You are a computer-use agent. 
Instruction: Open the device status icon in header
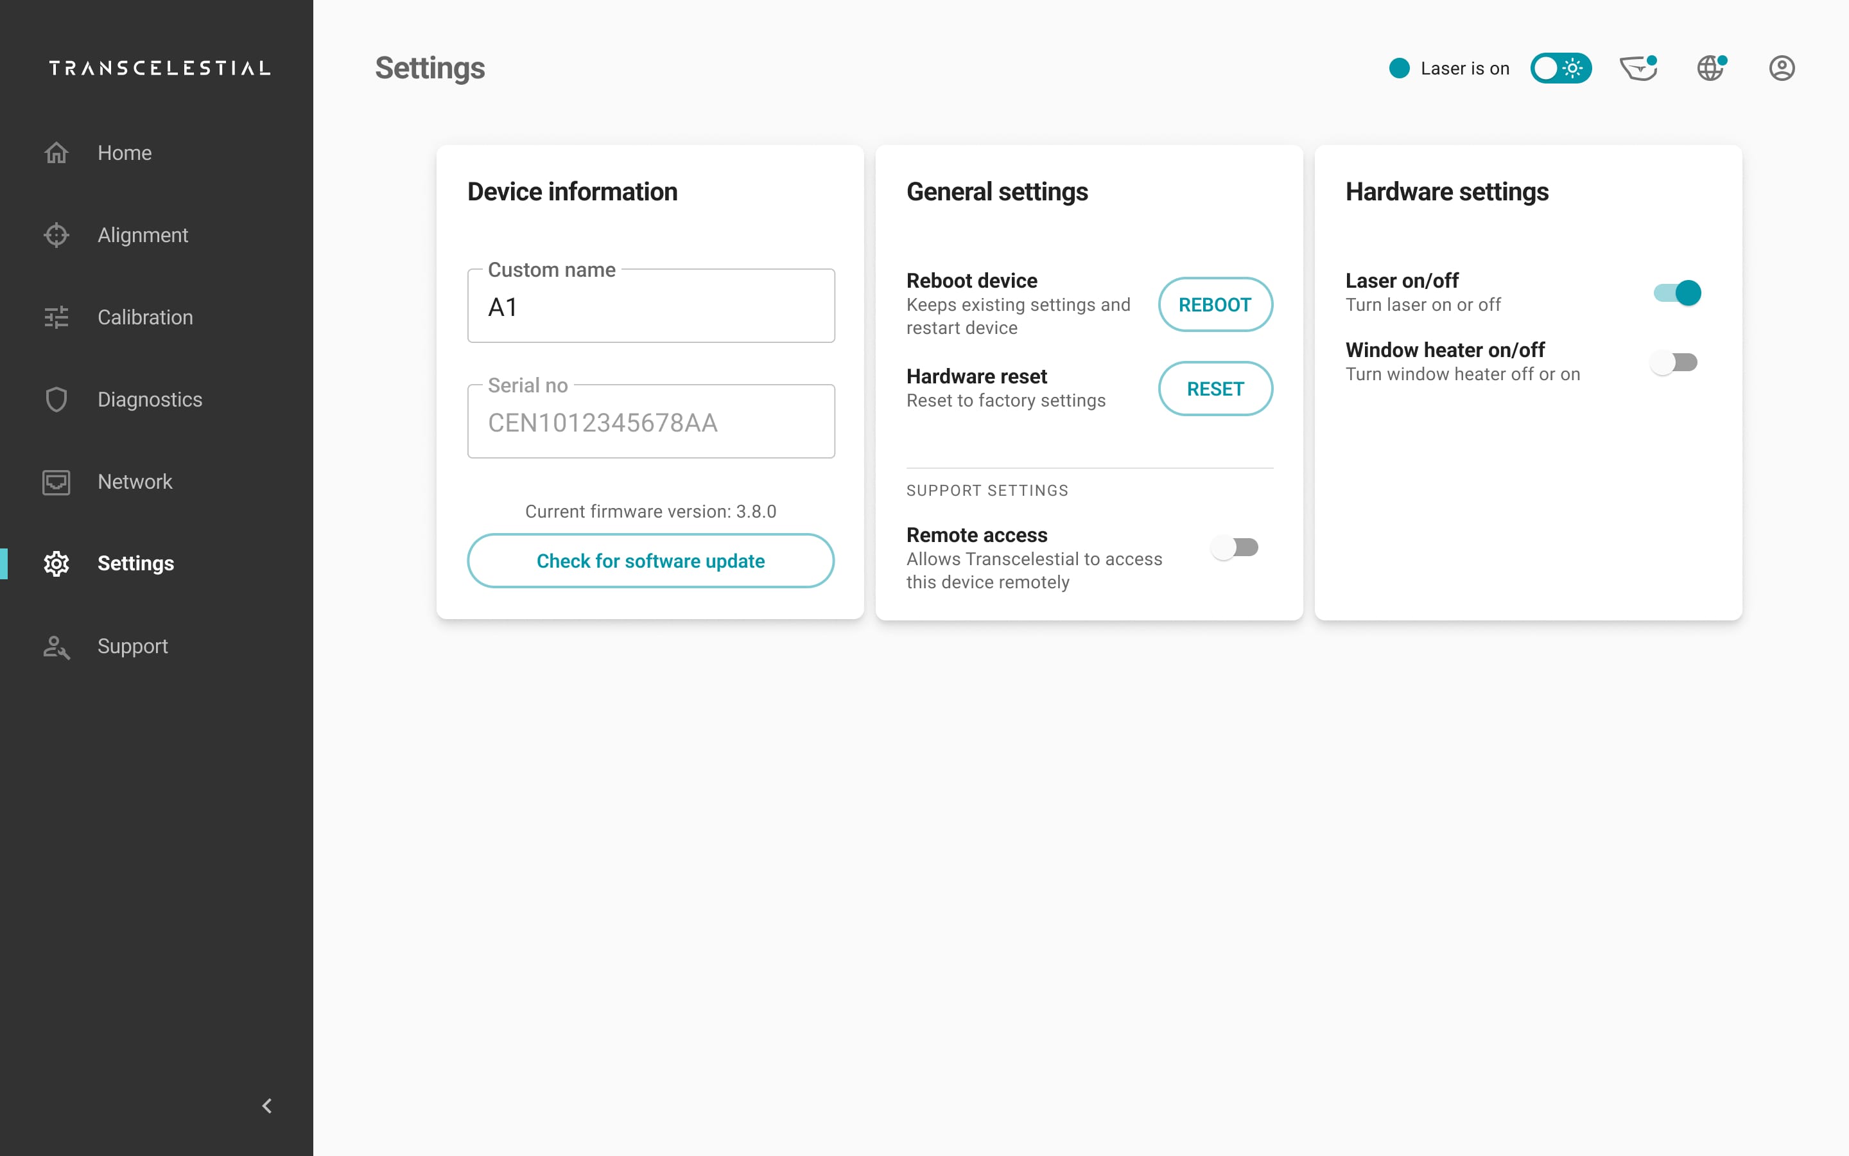point(1639,68)
